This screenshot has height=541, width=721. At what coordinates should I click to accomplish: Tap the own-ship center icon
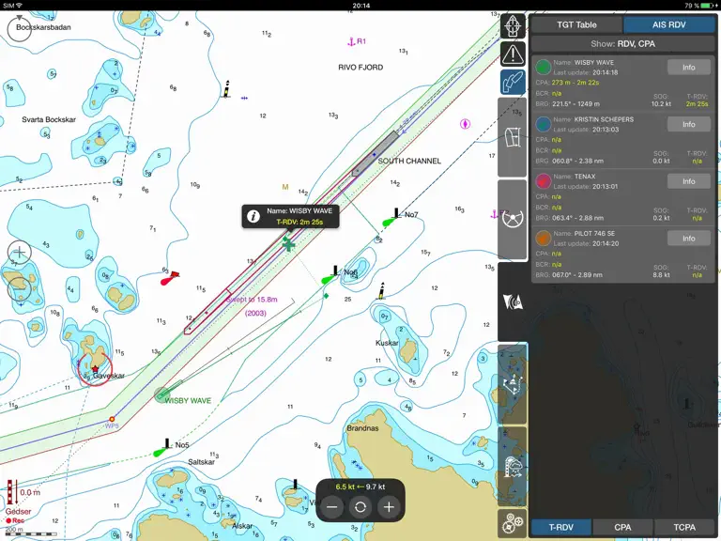513,25
